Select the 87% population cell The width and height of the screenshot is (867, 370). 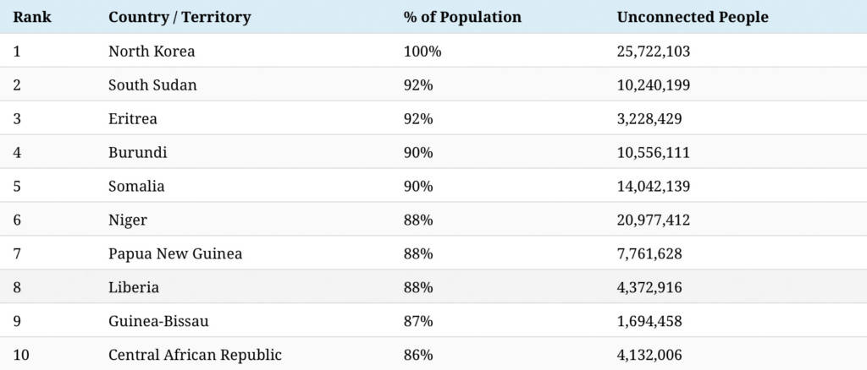[x=418, y=321]
